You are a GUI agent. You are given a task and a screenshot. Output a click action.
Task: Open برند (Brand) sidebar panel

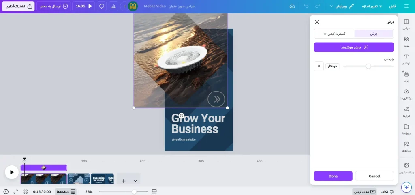coord(406,77)
